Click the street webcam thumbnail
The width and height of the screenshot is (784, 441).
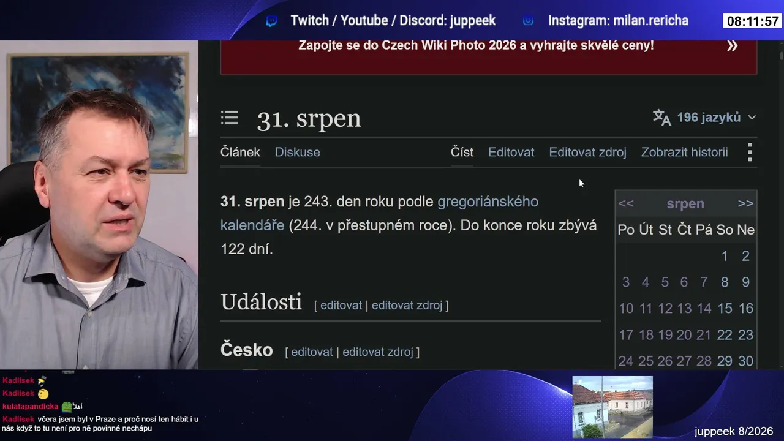pos(612,407)
